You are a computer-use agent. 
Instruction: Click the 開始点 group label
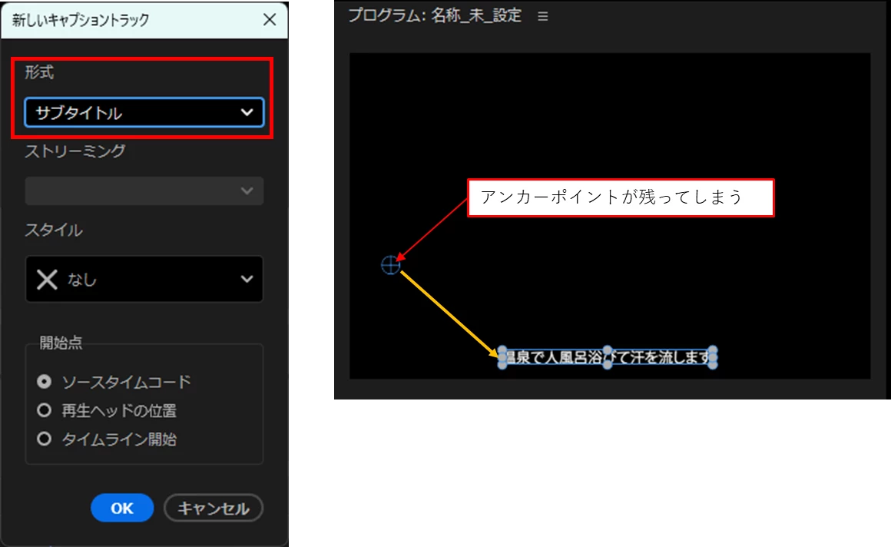click(61, 343)
